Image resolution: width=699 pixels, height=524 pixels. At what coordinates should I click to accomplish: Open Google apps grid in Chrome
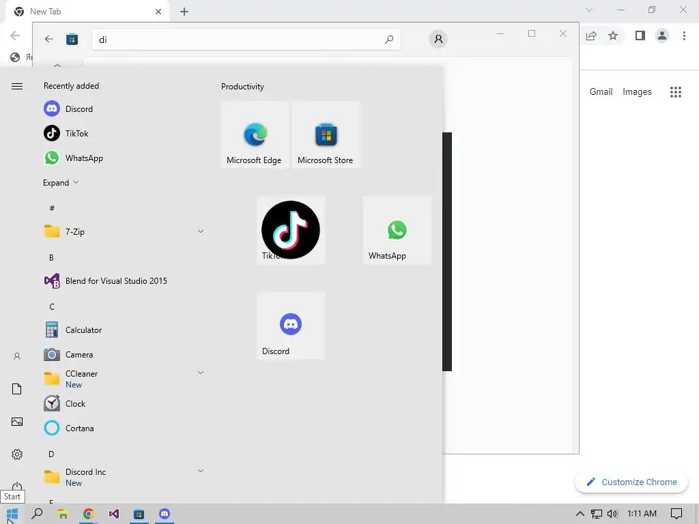676,92
